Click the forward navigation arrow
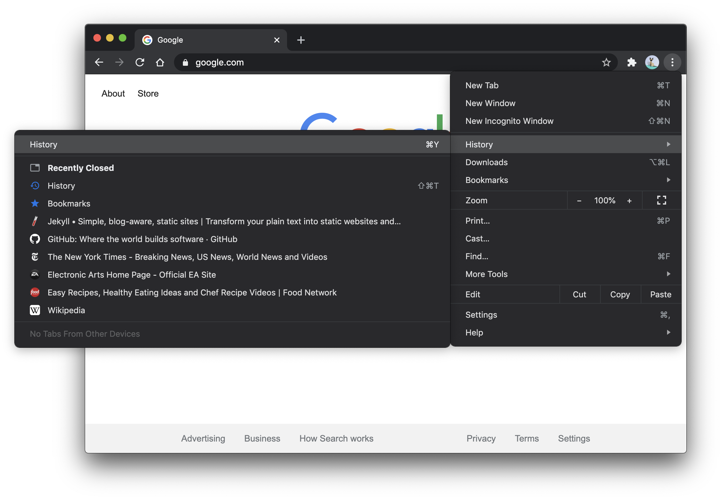Image resolution: width=722 pixels, height=500 pixels. click(x=119, y=62)
